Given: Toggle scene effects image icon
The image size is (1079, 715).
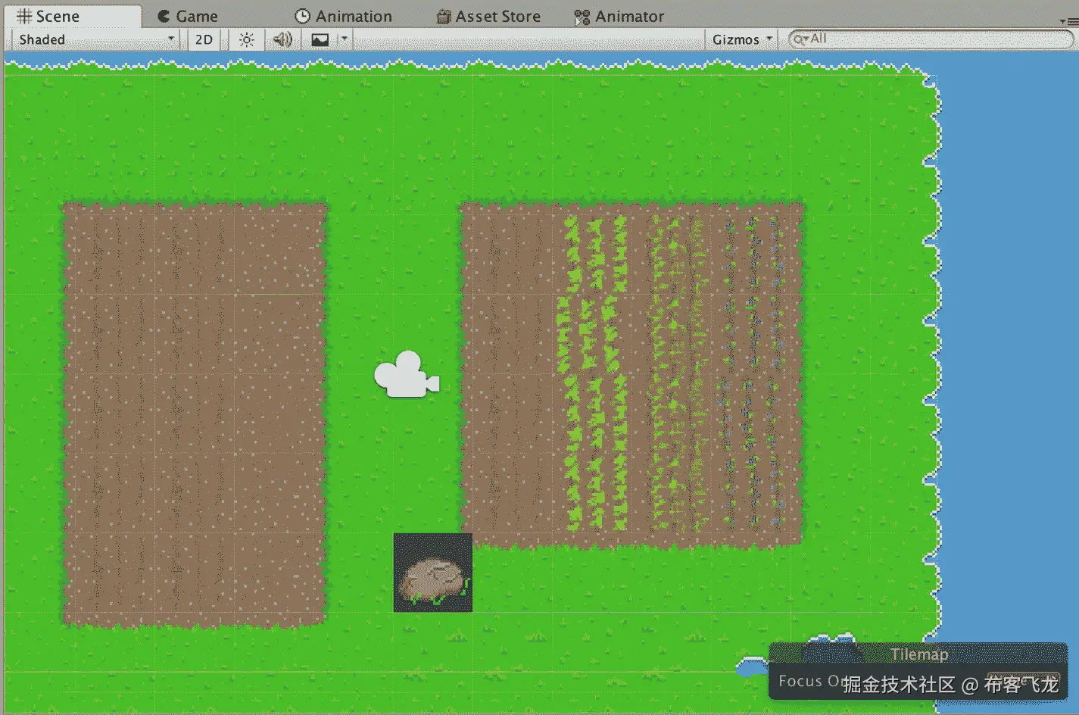Looking at the screenshot, I should click(x=320, y=39).
